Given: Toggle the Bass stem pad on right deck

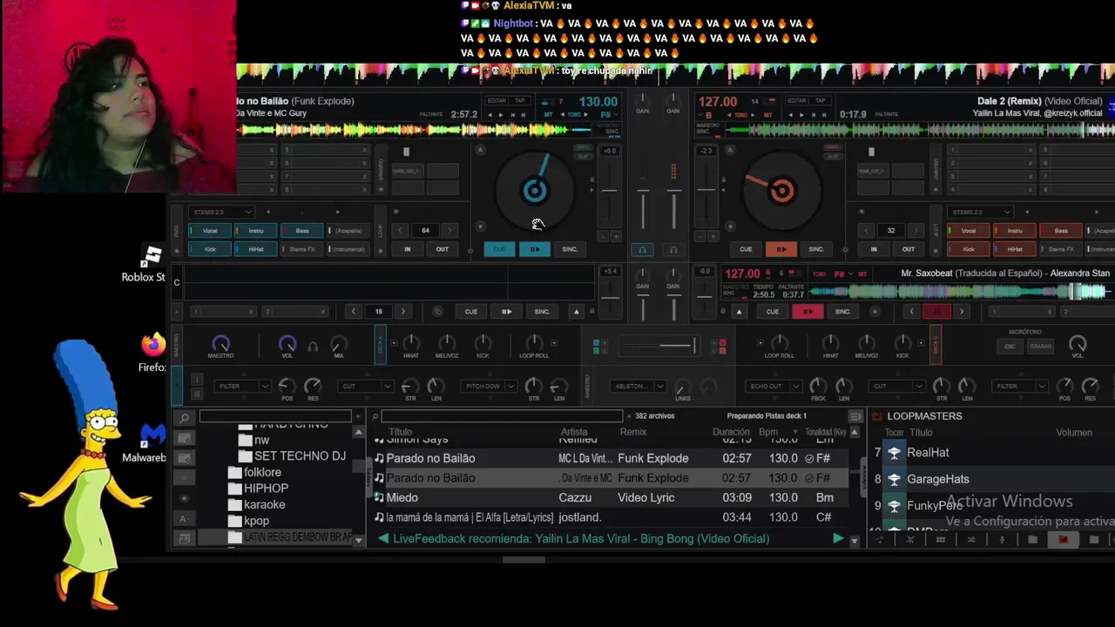Looking at the screenshot, I should coord(1060,231).
